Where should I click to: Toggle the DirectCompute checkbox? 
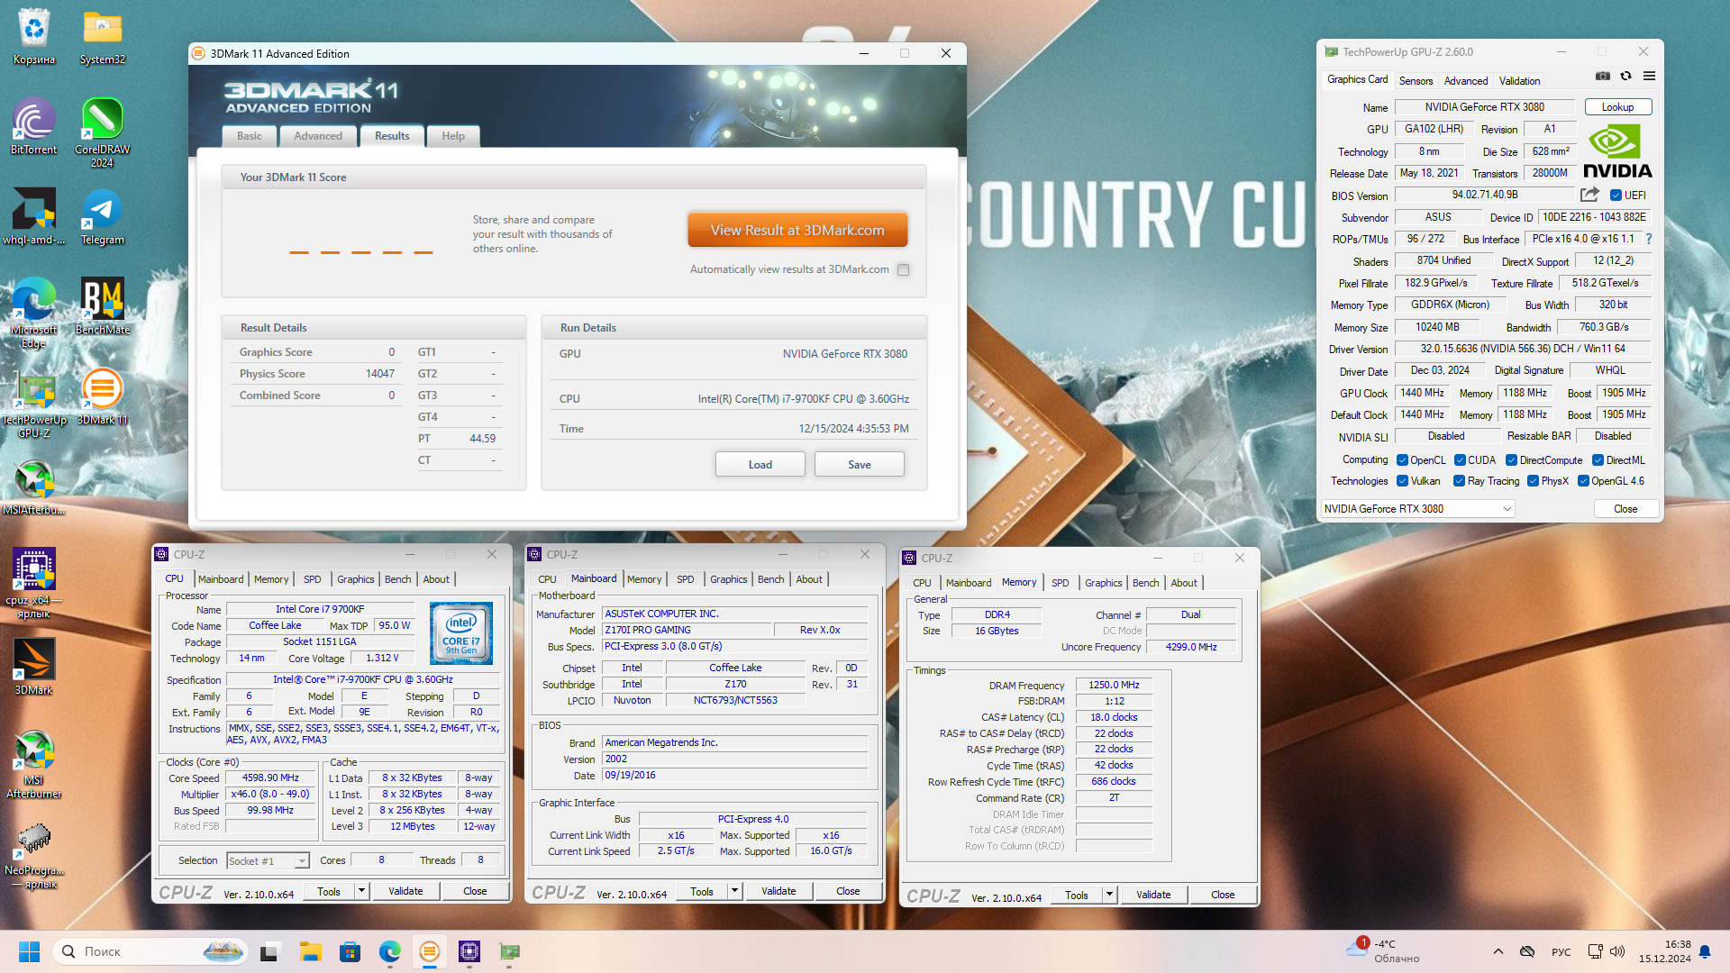point(1511,460)
